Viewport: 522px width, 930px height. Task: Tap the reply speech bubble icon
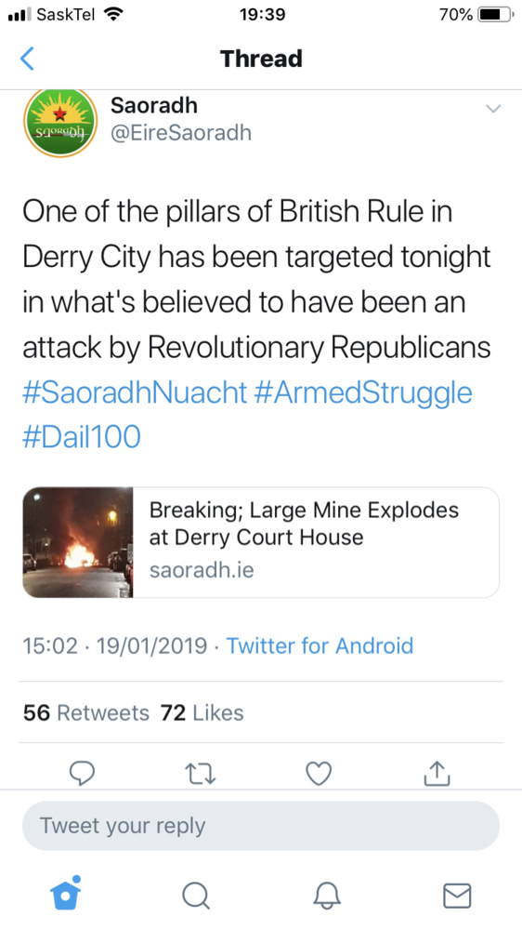(x=82, y=773)
